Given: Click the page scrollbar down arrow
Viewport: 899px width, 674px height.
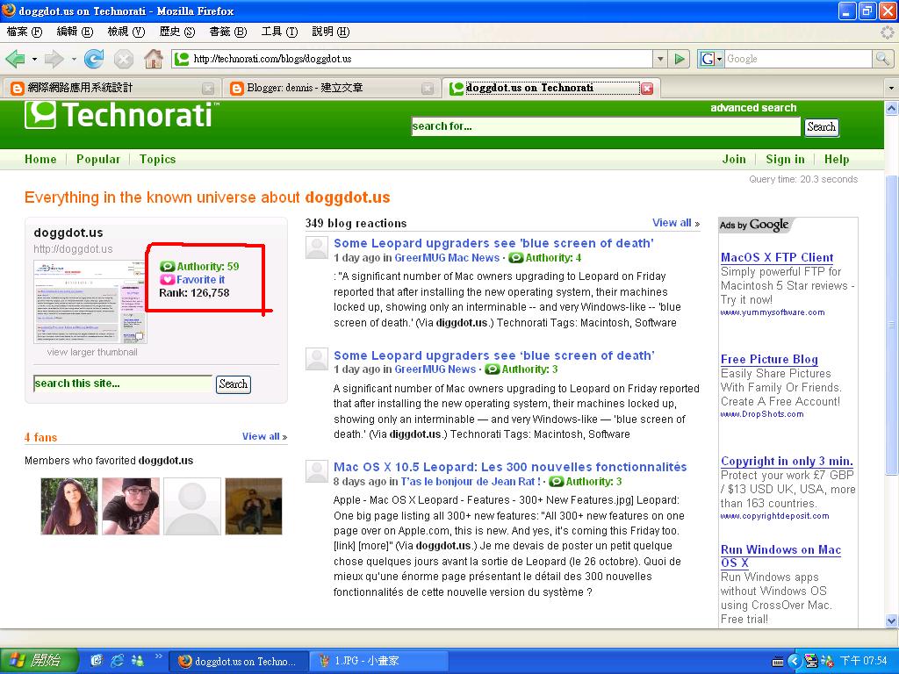Looking at the screenshot, I should click(892, 620).
